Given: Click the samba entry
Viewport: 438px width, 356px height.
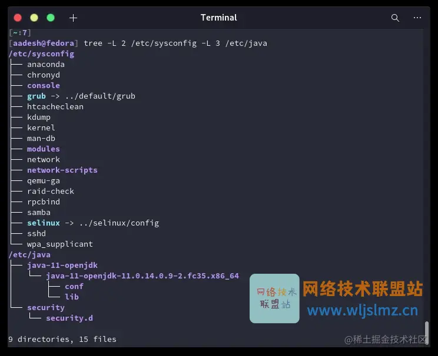Looking at the screenshot, I should point(39,213).
